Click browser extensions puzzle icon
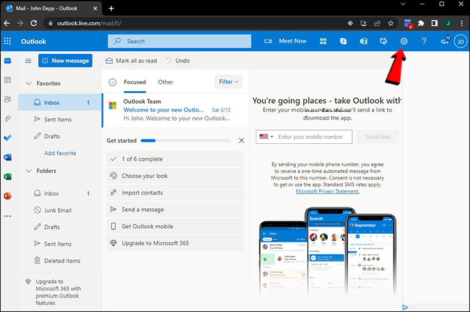The image size is (470, 312). (421, 23)
